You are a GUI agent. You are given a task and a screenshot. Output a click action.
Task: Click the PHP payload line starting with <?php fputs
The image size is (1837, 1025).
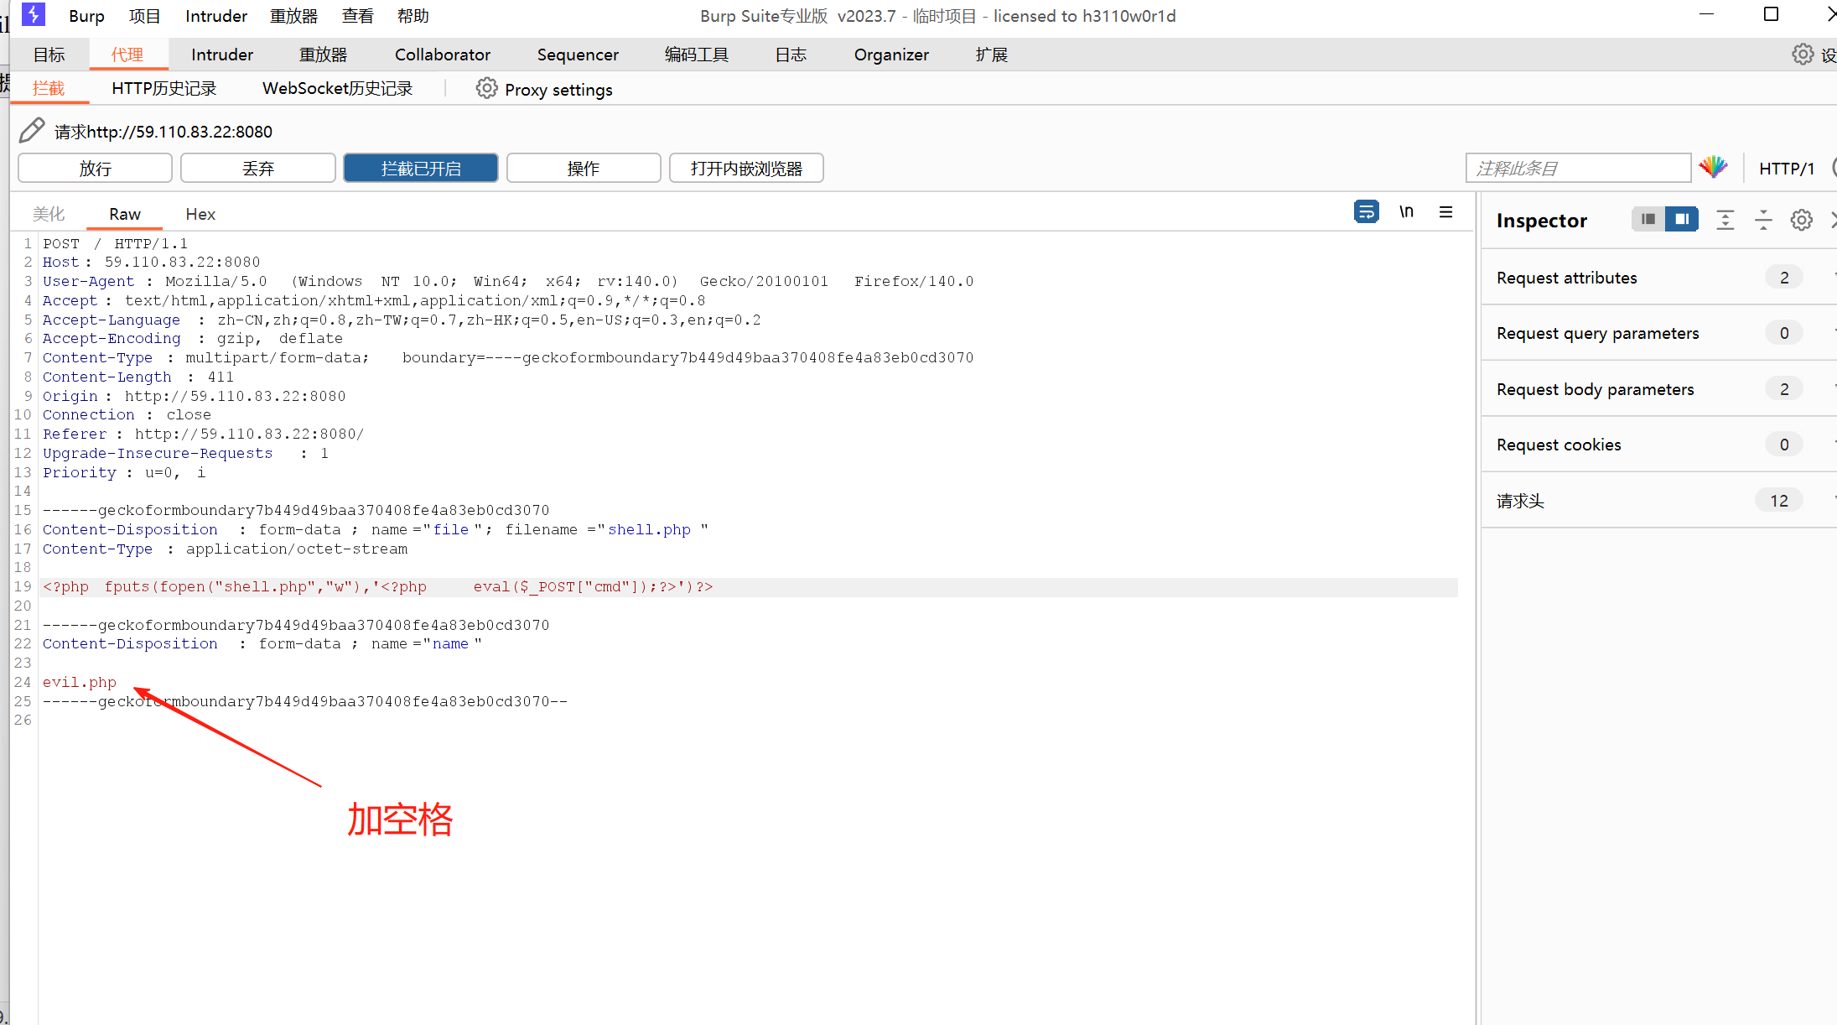point(377,586)
